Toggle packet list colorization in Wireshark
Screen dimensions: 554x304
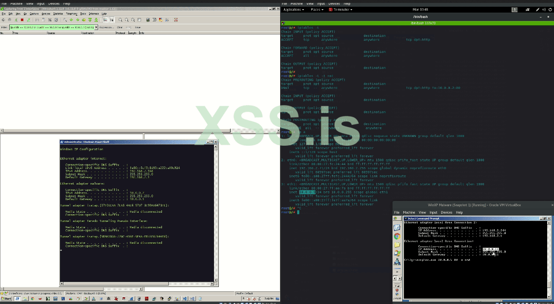(x=105, y=20)
